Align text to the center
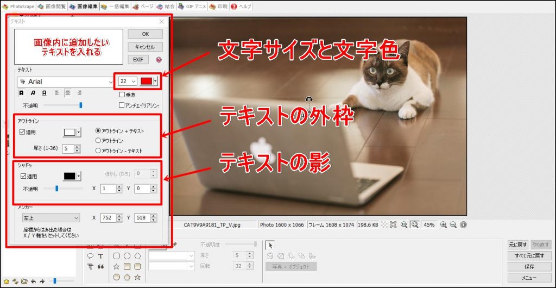 pos(68,93)
